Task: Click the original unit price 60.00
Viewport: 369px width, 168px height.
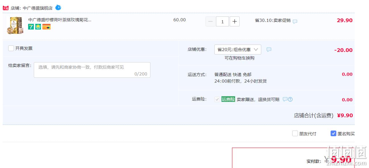Action: (x=179, y=20)
